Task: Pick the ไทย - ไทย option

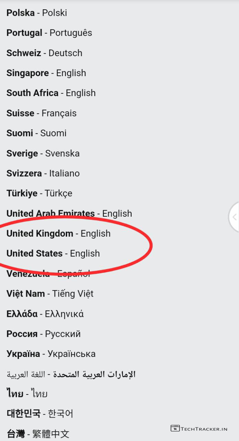Action: (27, 394)
